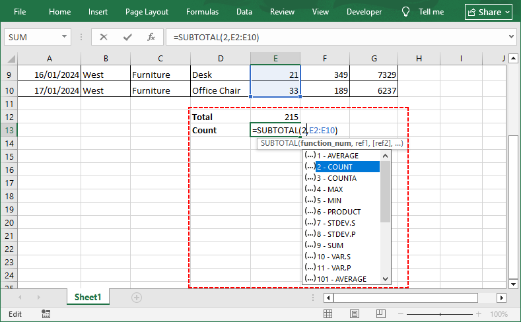Click the Select All corner triangle
This screenshot has height=322, width=521.
[11, 59]
